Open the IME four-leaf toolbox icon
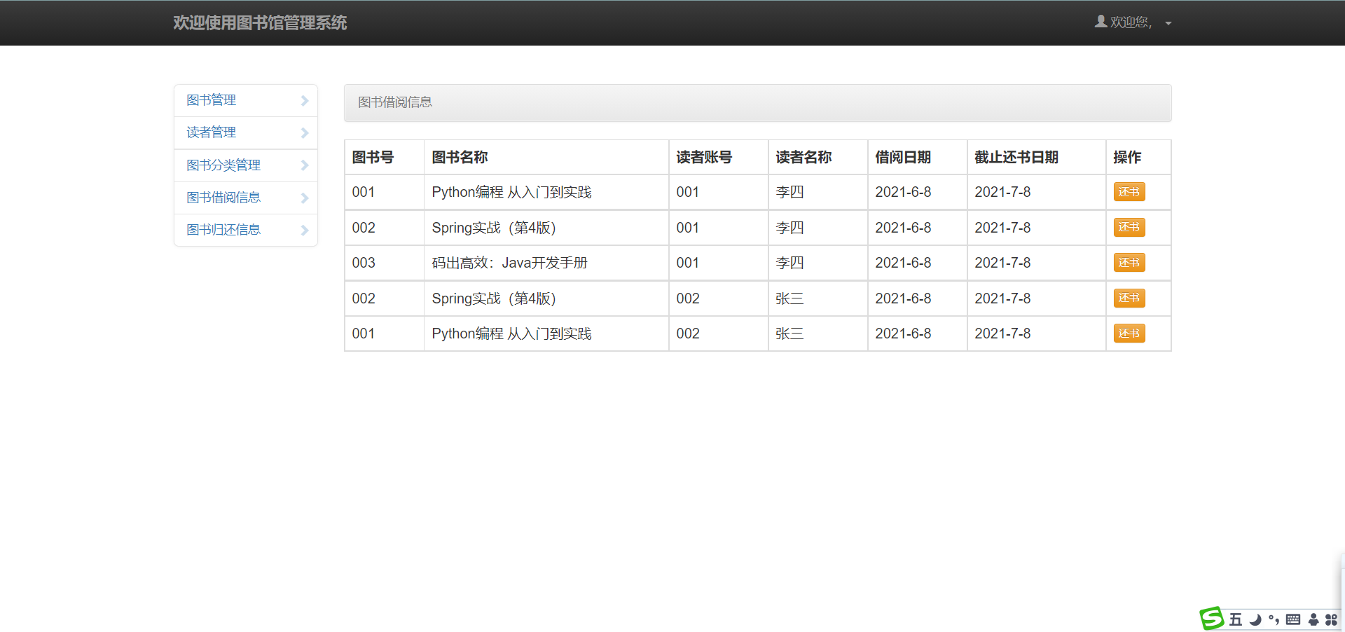 1331,619
